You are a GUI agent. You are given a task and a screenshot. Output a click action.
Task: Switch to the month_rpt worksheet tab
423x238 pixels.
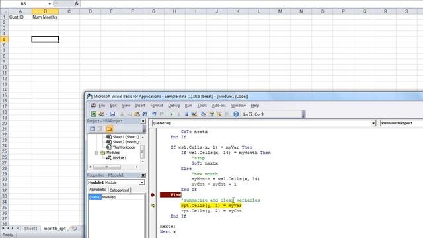point(54,229)
